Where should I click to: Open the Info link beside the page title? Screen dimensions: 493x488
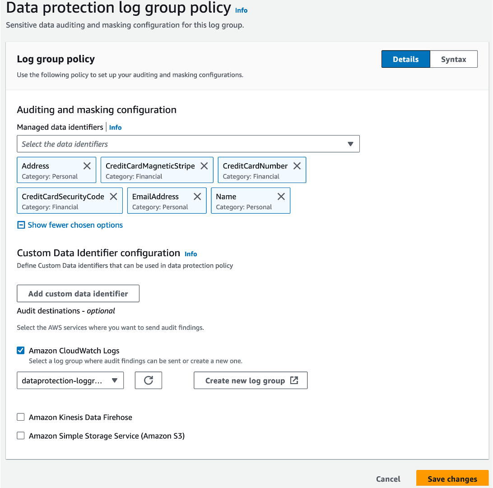241,10
